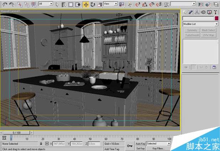220x151 pixels.
Task: Switch to the Create panel tab
Action: pyautogui.click(x=184, y=12)
